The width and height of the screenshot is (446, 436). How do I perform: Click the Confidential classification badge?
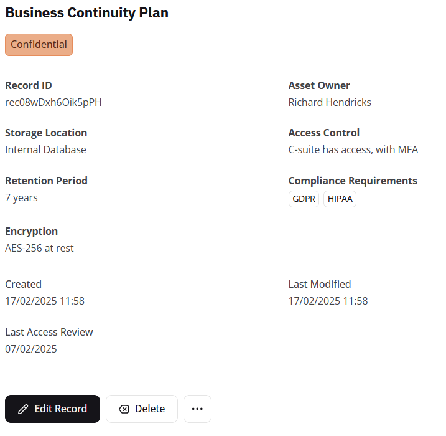39,45
